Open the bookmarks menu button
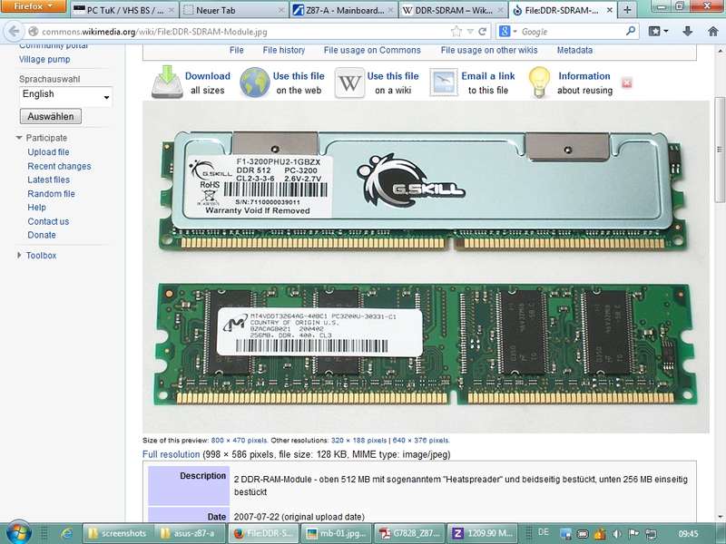This screenshot has width=726, height=544. click(658, 32)
